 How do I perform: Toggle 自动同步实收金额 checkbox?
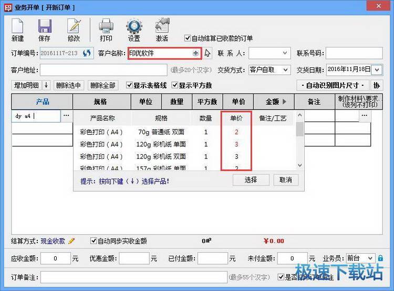coord(94,241)
